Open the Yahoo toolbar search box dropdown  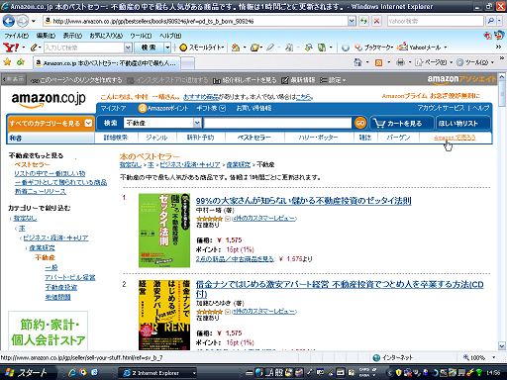pos(128,47)
